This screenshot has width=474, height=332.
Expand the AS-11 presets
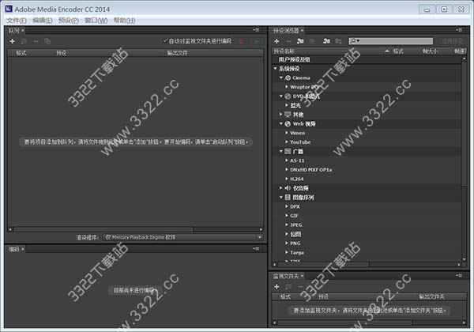pyautogui.click(x=287, y=160)
